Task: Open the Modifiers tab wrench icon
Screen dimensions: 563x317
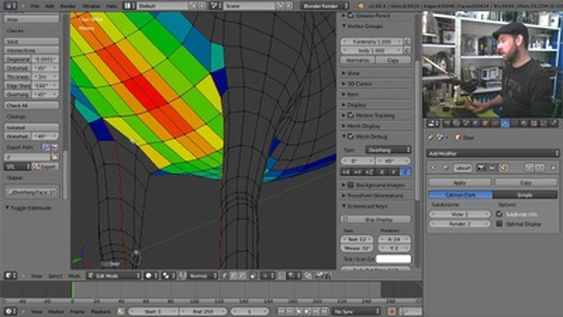Action: click(x=505, y=124)
